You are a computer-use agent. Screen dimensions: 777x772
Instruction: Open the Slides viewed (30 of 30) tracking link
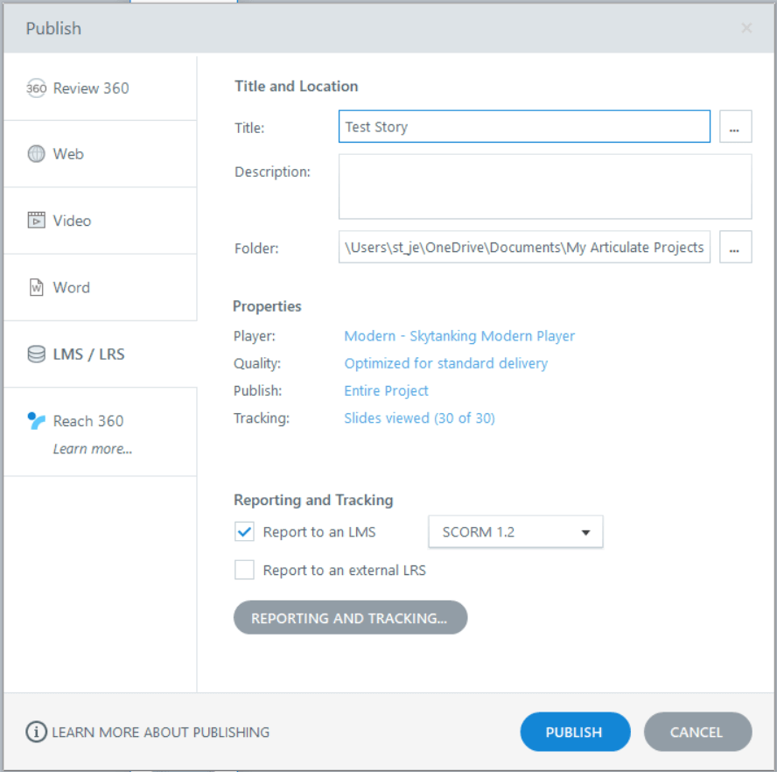[x=419, y=418]
